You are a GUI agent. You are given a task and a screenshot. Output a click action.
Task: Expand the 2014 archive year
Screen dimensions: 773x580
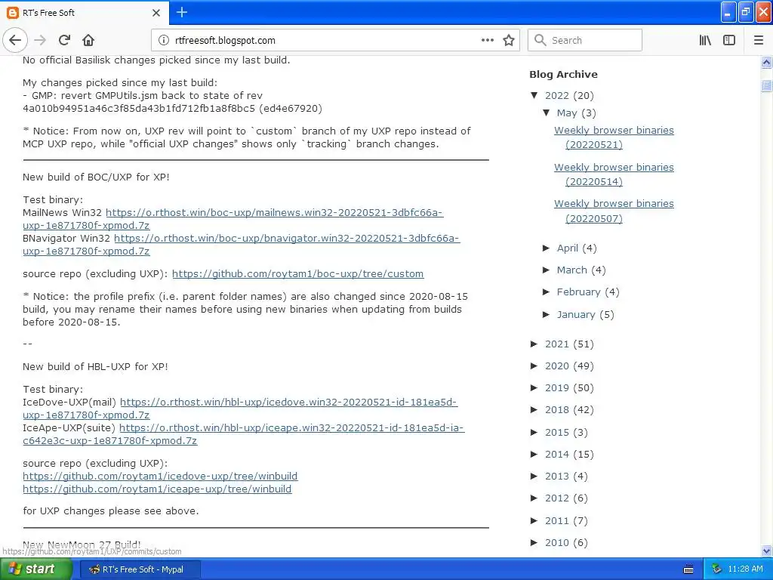point(534,454)
